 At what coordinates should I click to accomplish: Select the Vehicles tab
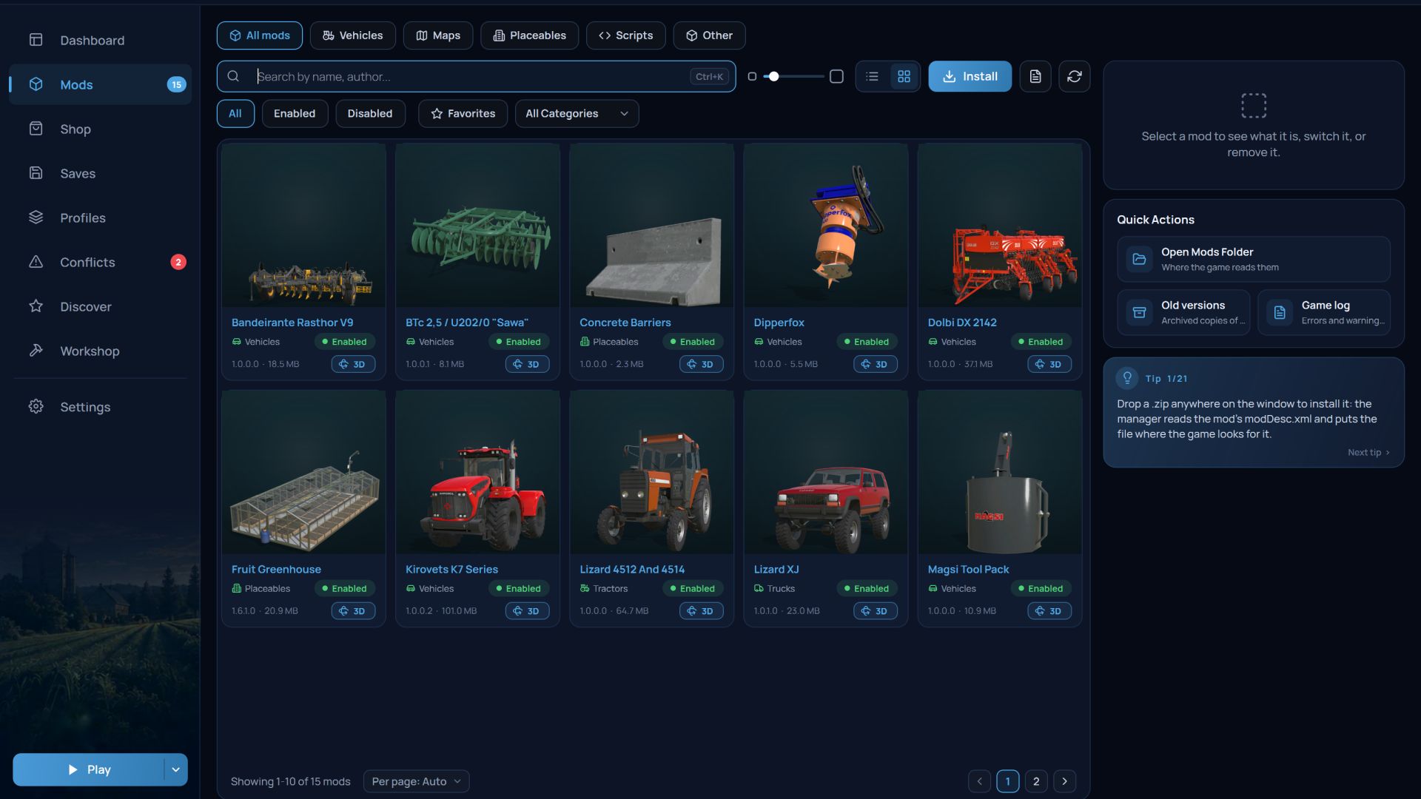point(353,36)
